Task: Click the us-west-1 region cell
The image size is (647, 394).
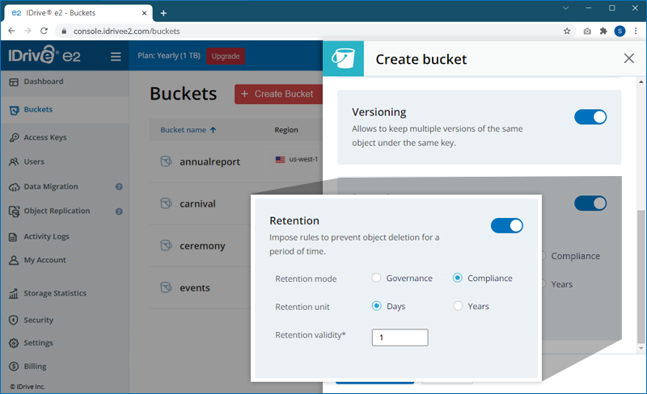Action: (x=297, y=159)
